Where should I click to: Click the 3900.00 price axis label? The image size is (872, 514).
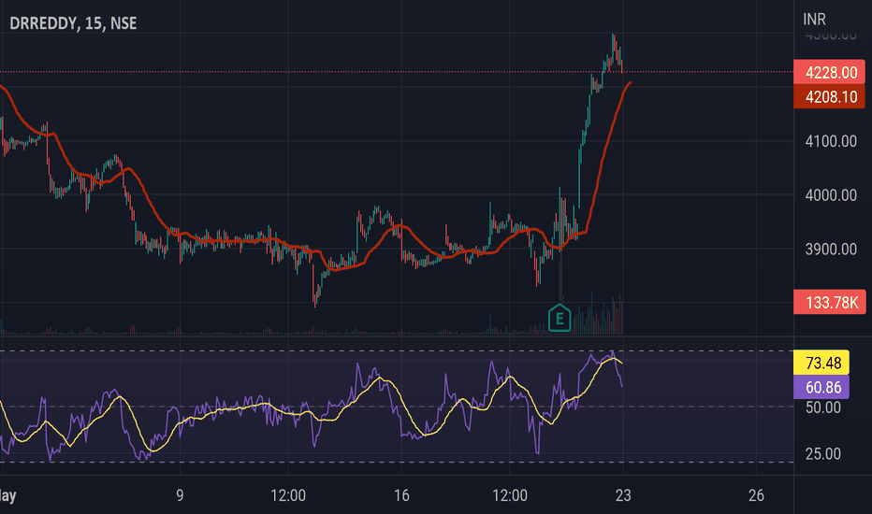[x=831, y=249]
